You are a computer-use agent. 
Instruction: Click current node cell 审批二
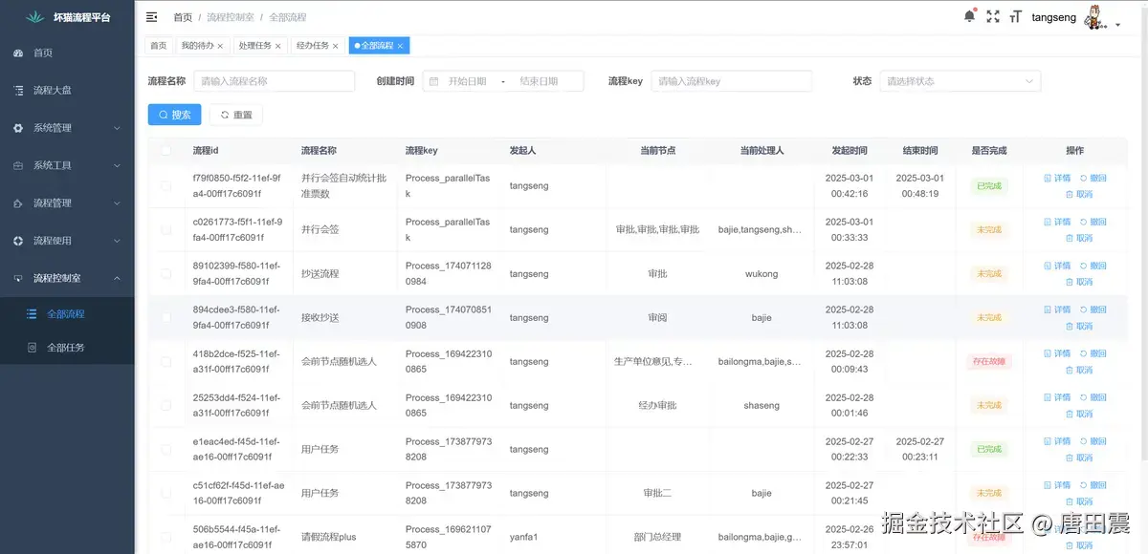click(657, 493)
